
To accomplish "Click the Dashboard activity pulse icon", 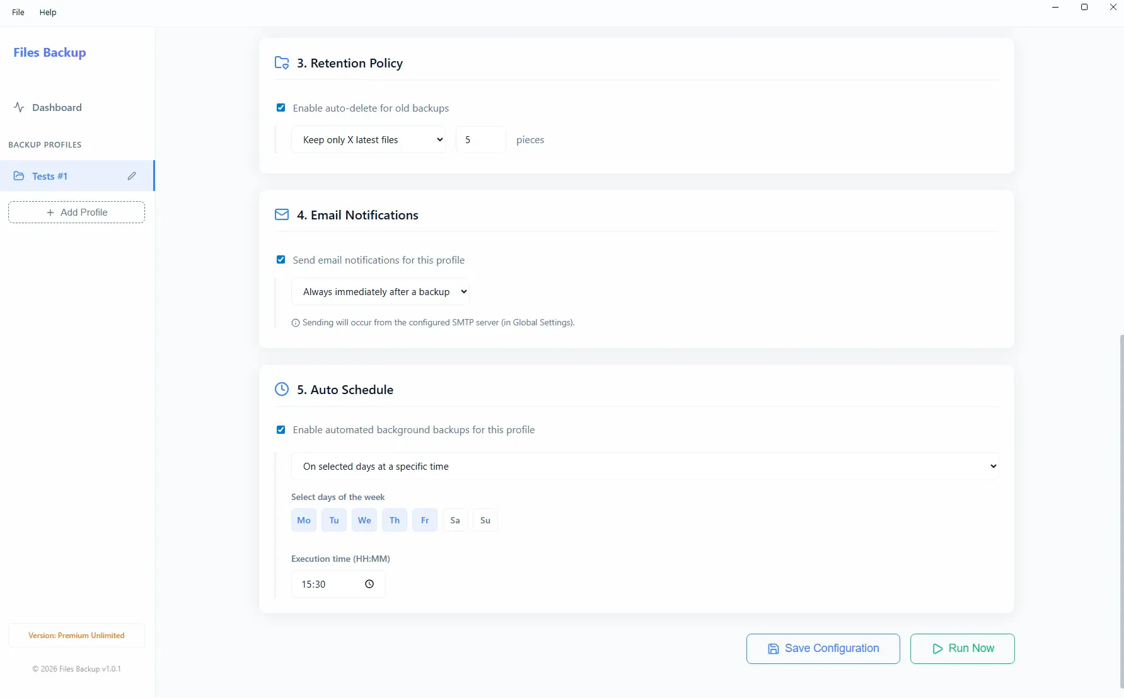I will point(19,107).
